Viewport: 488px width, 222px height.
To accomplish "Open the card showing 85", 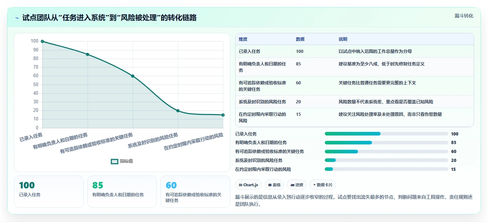I will [122, 191].
